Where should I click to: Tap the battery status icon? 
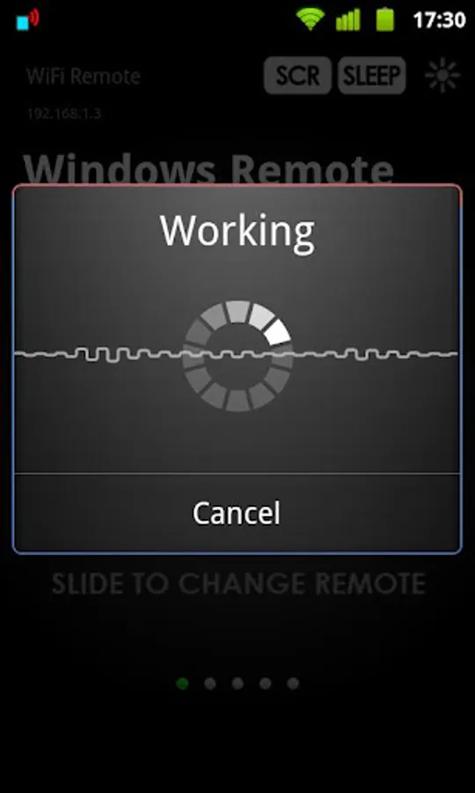(x=385, y=19)
